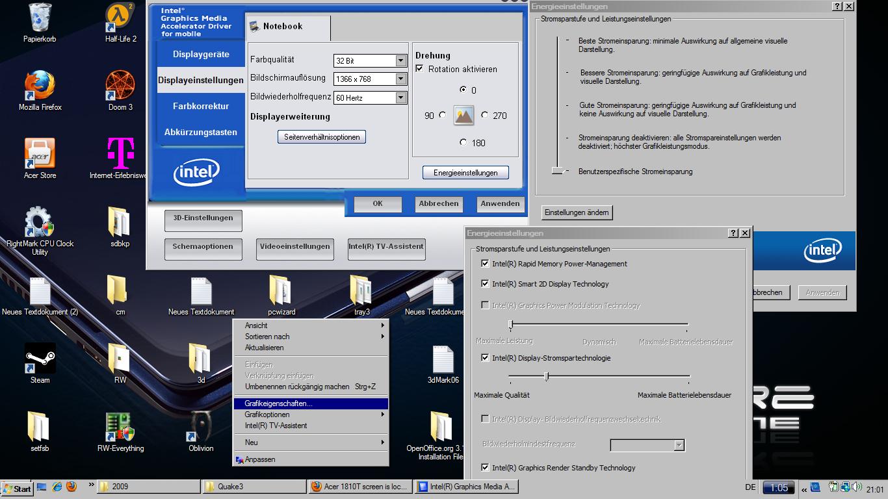Select the 270 degree rotation radio
The height and width of the screenshot is (499, 888).
point(484,115)
